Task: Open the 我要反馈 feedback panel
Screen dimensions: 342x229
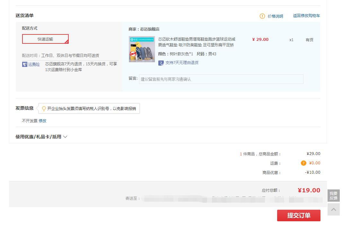Action: 333,195
